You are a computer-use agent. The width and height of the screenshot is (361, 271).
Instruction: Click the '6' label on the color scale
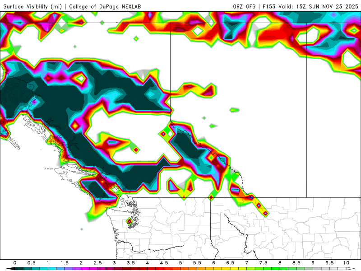[x=213, y=263]
